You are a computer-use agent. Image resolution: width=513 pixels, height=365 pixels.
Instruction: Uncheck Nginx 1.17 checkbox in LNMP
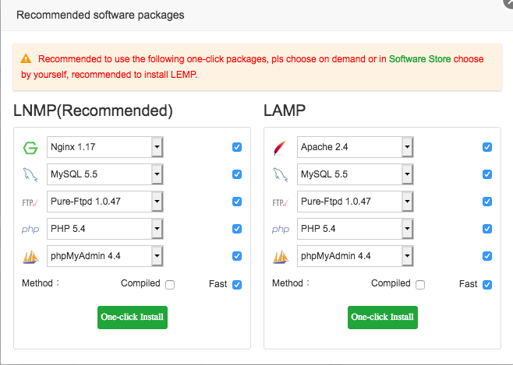point(237,147)
